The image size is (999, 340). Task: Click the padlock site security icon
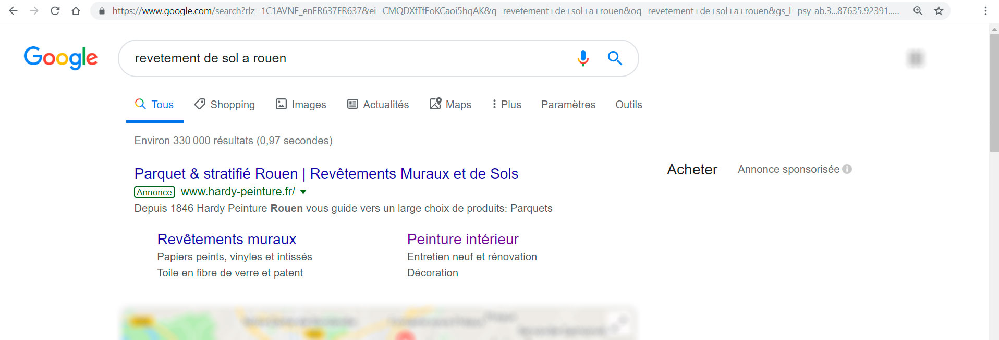102,11
